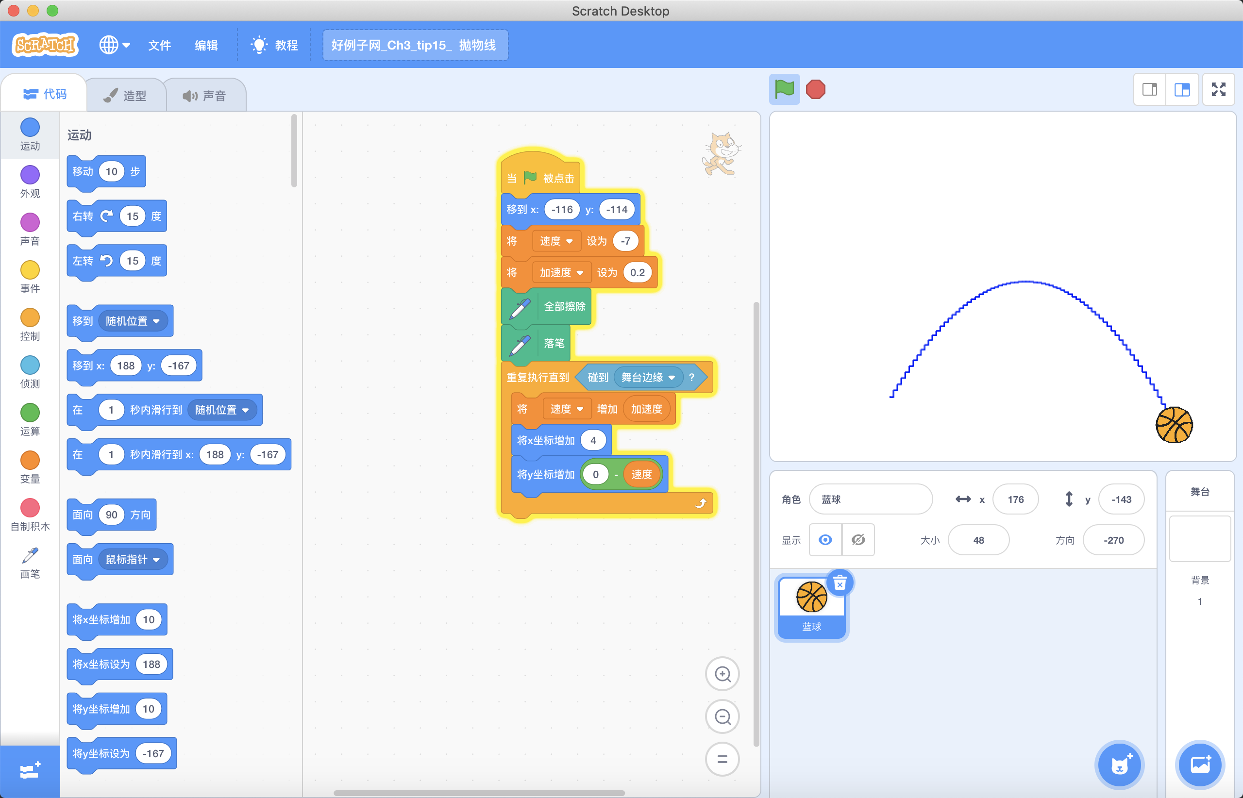Open the Scratch logo home
1243x798 pixels.
pyautogui.click(x=45, y=45)
